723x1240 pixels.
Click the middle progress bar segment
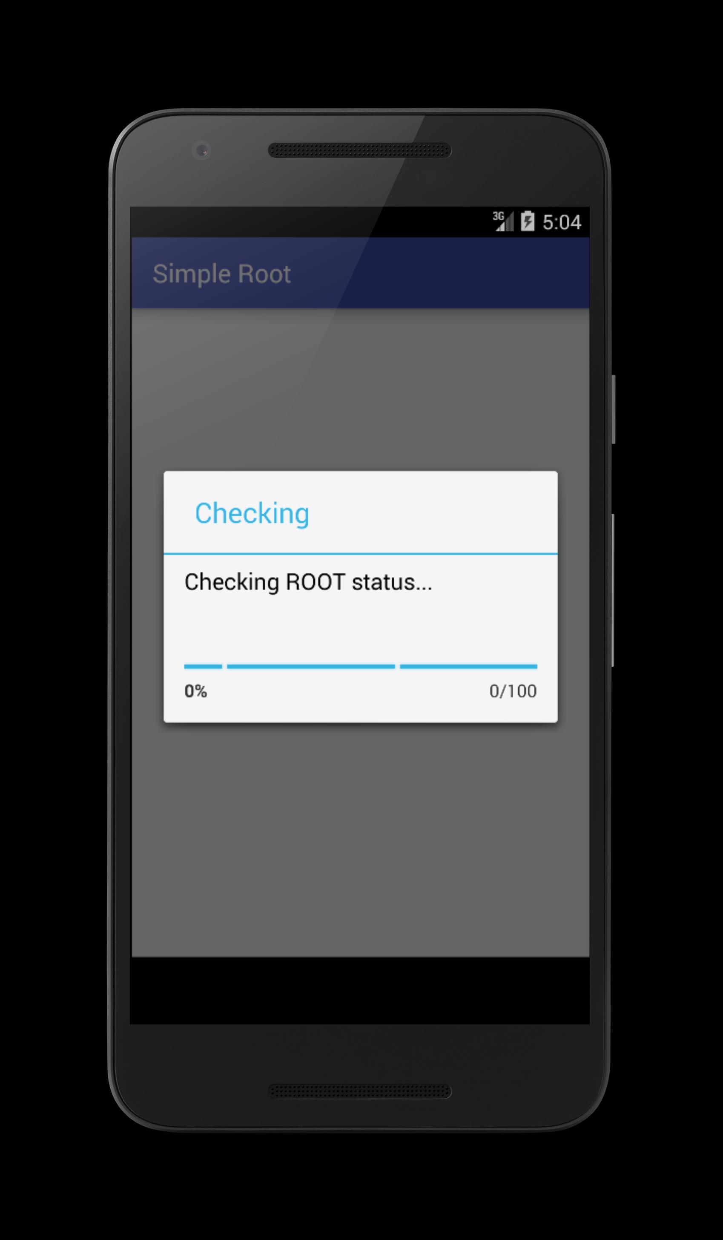(x=311, y=666)
